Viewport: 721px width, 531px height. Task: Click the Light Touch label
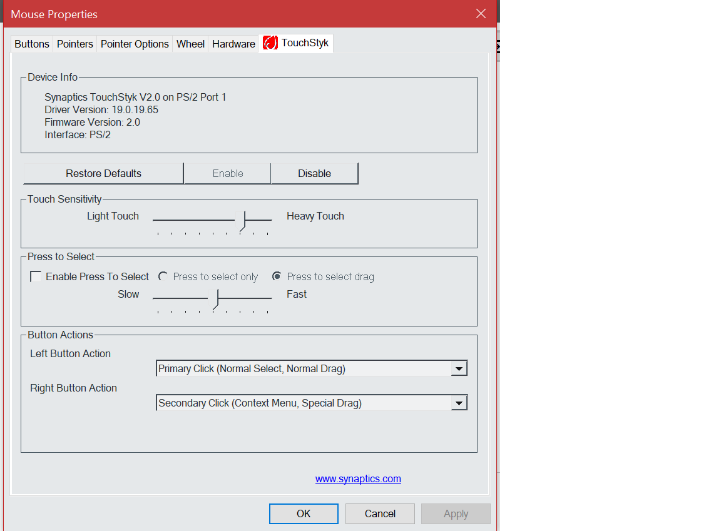point(113,216)
